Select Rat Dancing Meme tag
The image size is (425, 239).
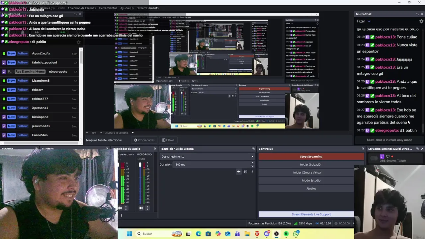pos(30,72)
